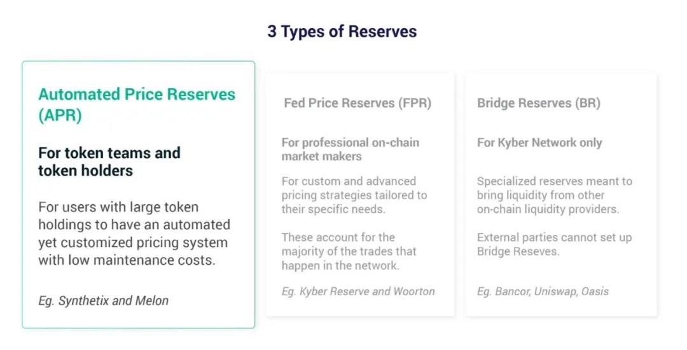Click the 'custom and advanced pricing strategies' paragraph
This screenshot has width=687, height=350.
point(354,195)
